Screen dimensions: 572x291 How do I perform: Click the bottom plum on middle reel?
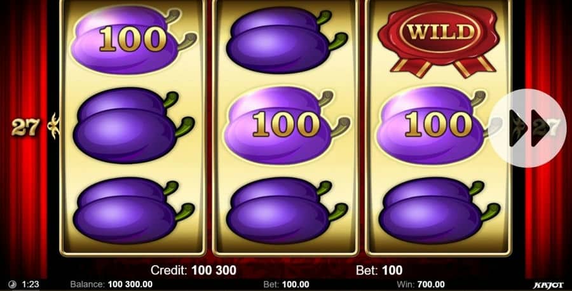click(x=287, y=210)
